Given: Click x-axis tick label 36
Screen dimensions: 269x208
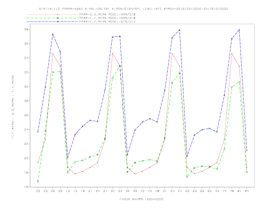Looking at the screenshot, I should coord(127,191).
